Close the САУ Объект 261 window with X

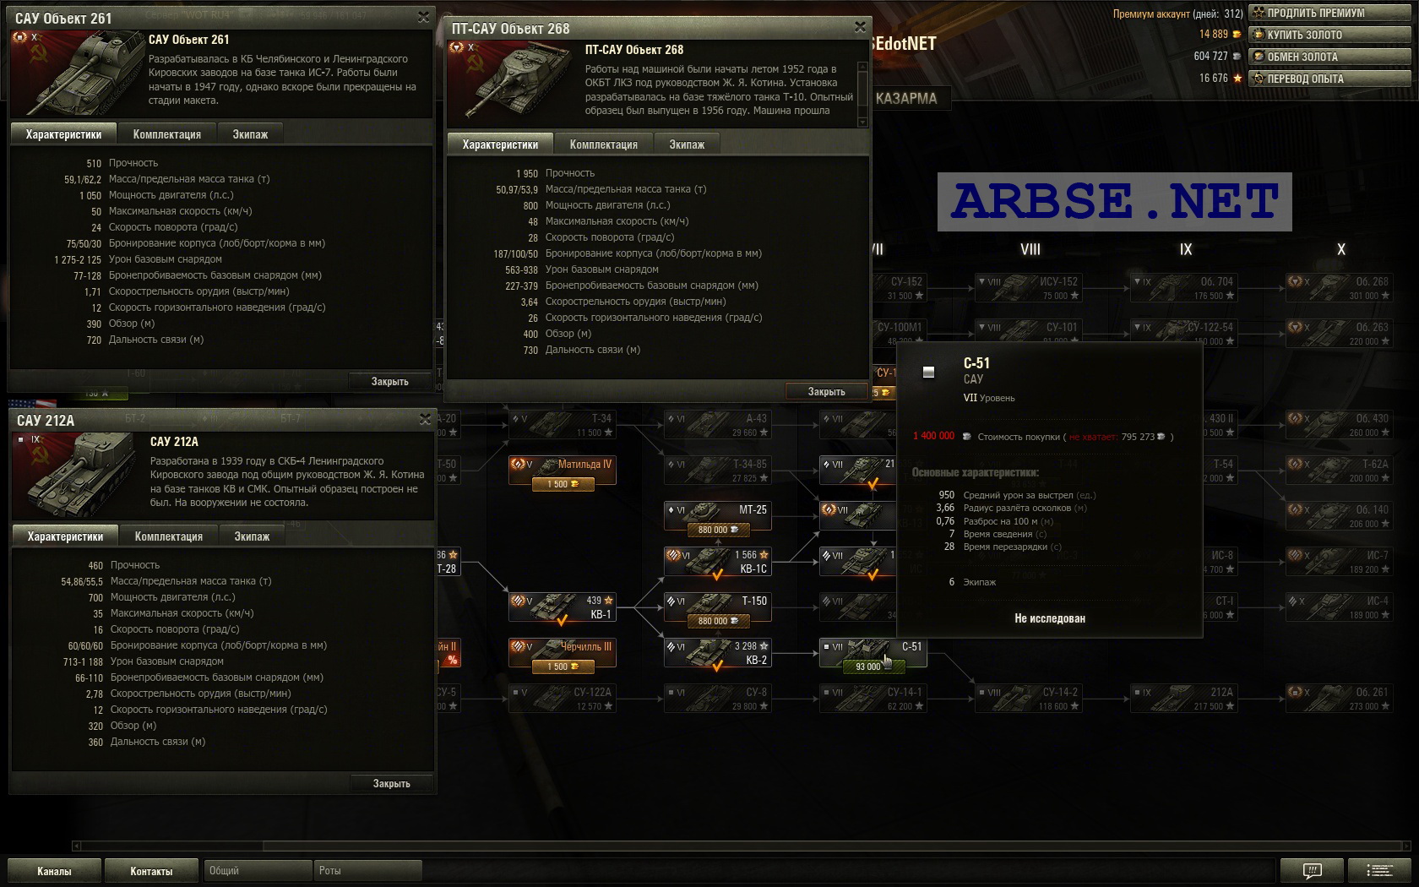pyautogui.click(x=424, y=17)
